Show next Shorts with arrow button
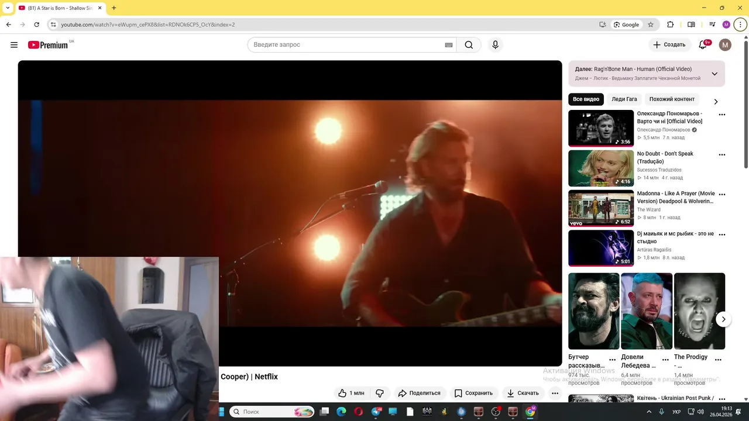Viewport: 749px width, 421px height. tap(723, 319)
